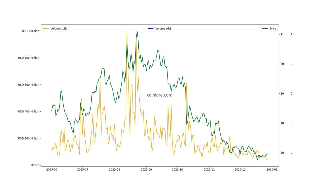This screenshot has width=312, height=189.
Task: Select the 2025-12 date tick label
Action: [x=240, y=169]
